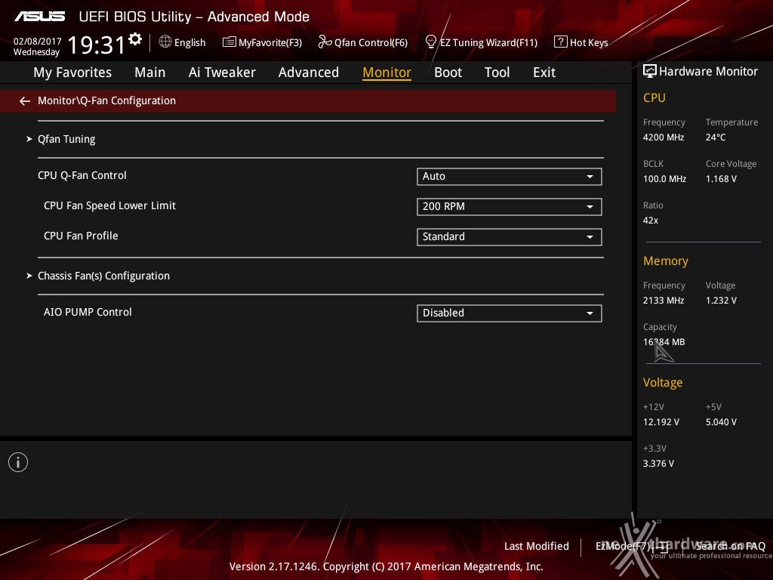Open the CPU Fan Profile dropdown
The image size is (773, 580).
(510, 236)
